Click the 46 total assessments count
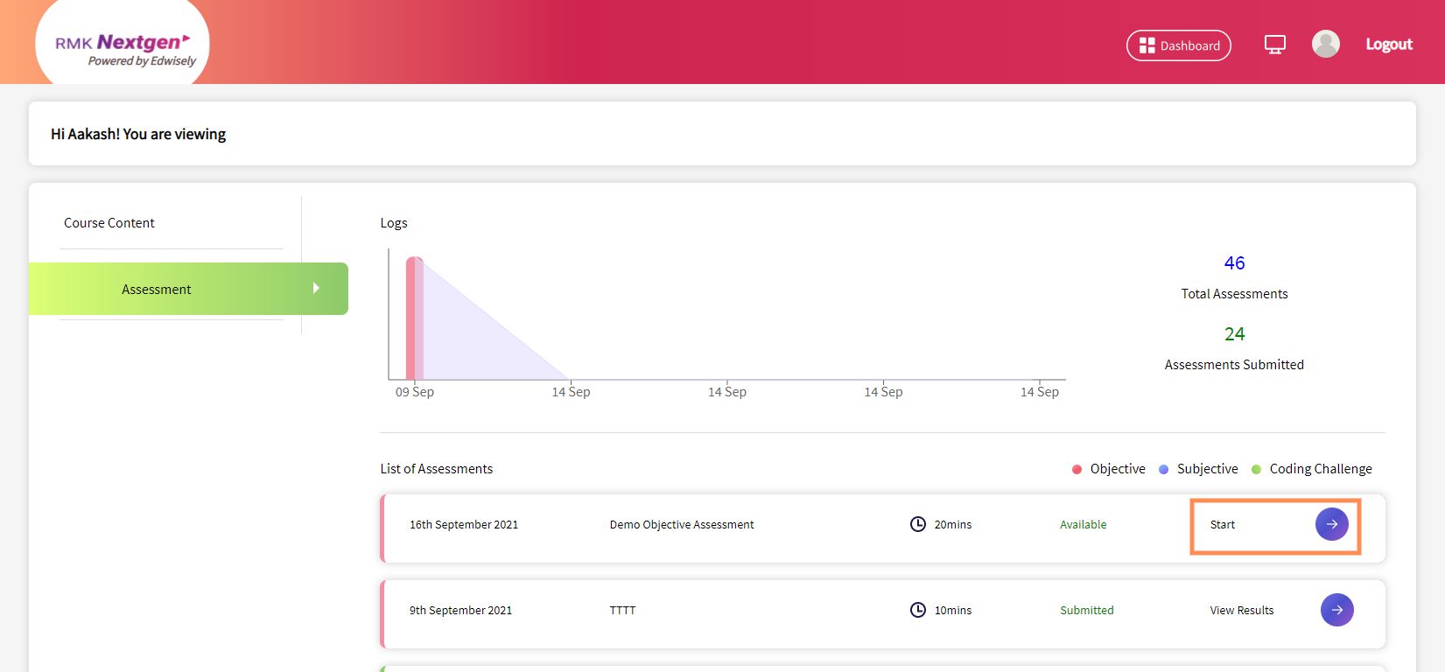Image resolution: width=1445 pixels, height=672 pixels. pos(1234,263)
